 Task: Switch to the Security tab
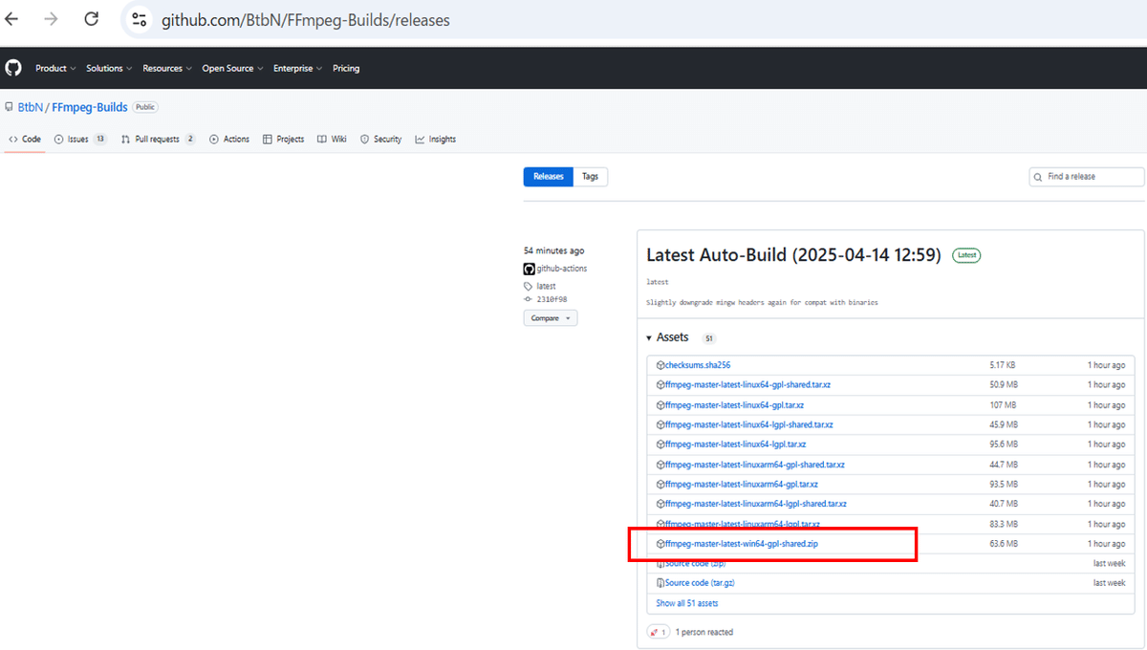[x=380, y=140]
